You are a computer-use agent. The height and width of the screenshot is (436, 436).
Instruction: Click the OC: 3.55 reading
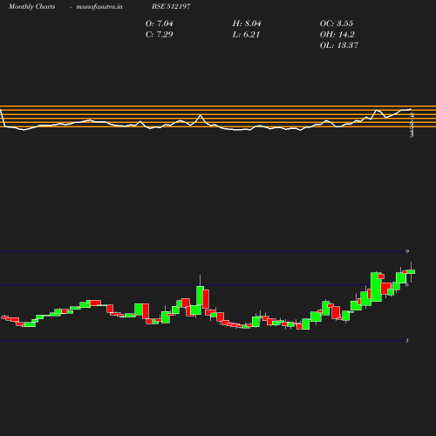[x=337, y=24]
